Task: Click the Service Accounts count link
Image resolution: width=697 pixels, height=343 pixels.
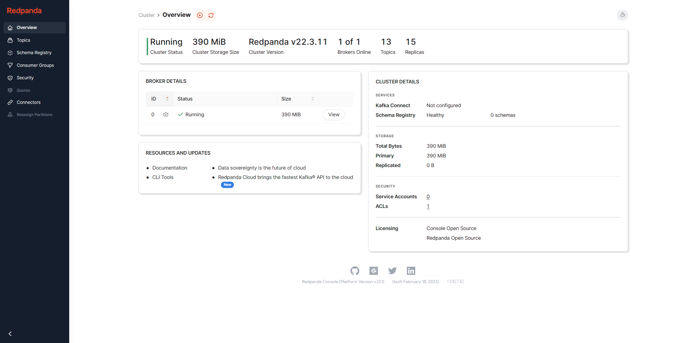Action: point(428,197)
